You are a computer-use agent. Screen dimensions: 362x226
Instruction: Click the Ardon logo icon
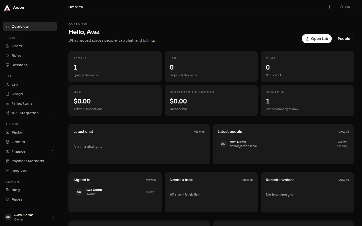click(x=7, y=8)
